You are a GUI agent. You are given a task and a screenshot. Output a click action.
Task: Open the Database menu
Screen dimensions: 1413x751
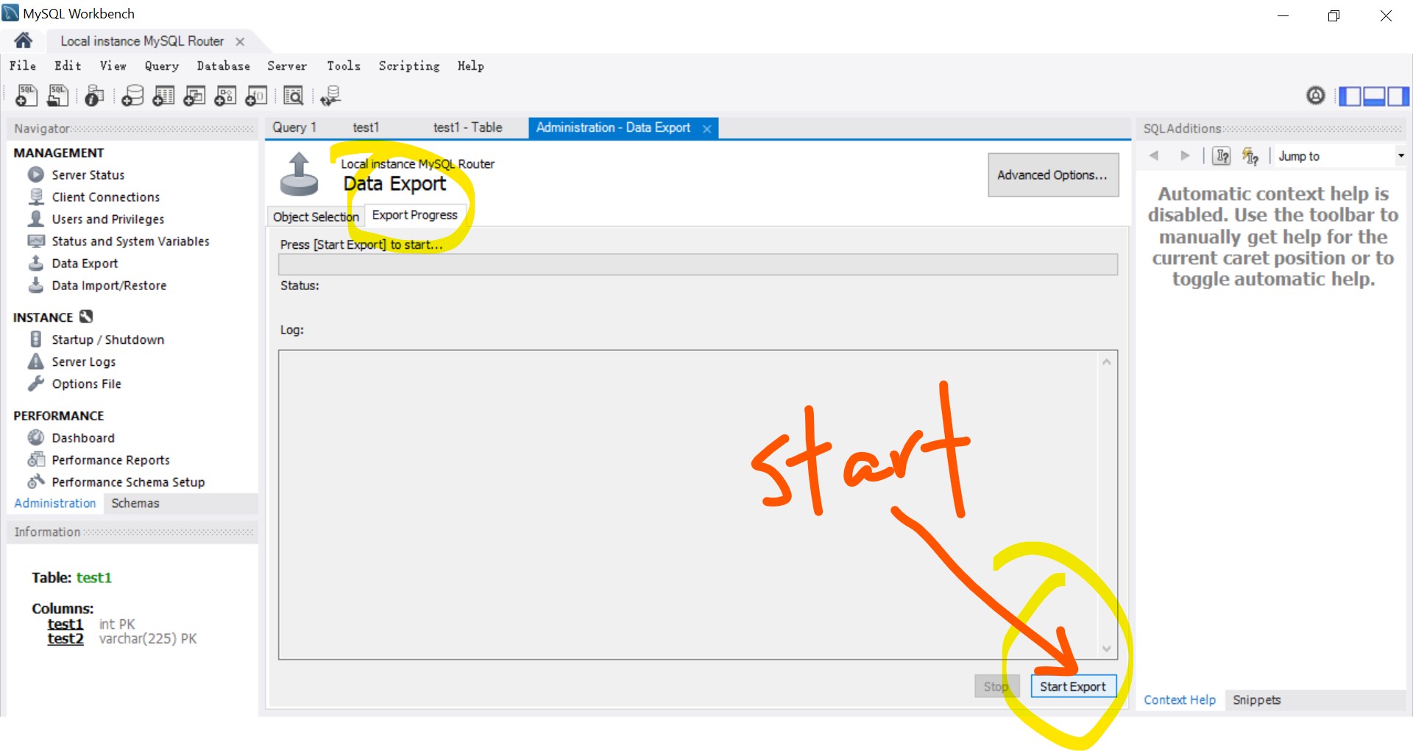(223, 66)
